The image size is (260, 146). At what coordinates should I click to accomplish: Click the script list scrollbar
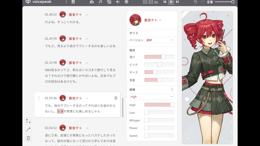[123, 107]
